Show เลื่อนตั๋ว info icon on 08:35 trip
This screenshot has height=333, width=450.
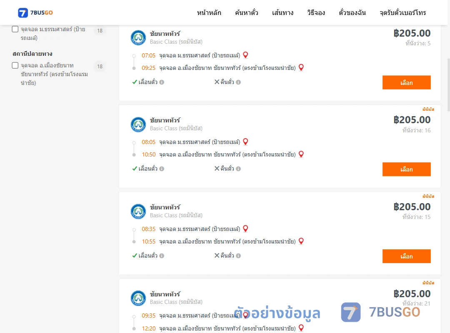[x=162, y=256]
